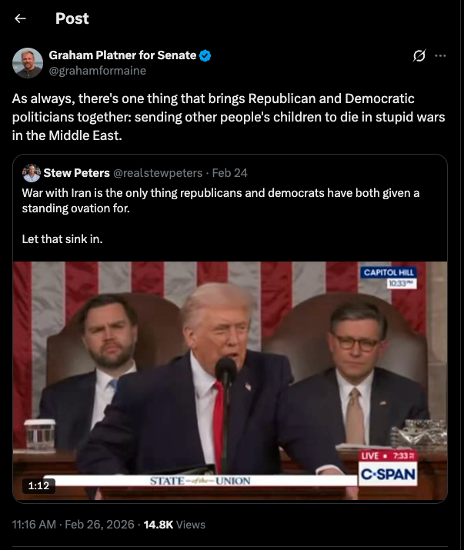
Task: Open the @grahamformaine handle link
Action: [x=97, y=71]
